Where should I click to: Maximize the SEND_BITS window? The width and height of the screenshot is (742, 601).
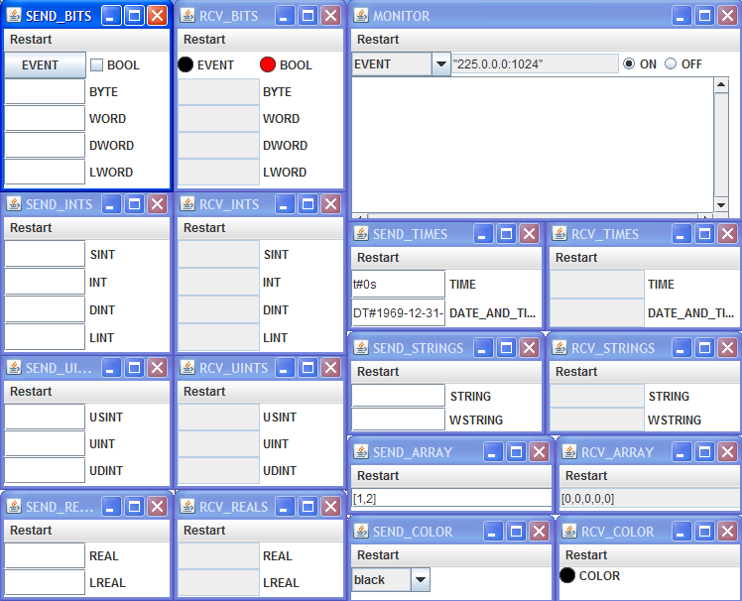pos(134,16)
